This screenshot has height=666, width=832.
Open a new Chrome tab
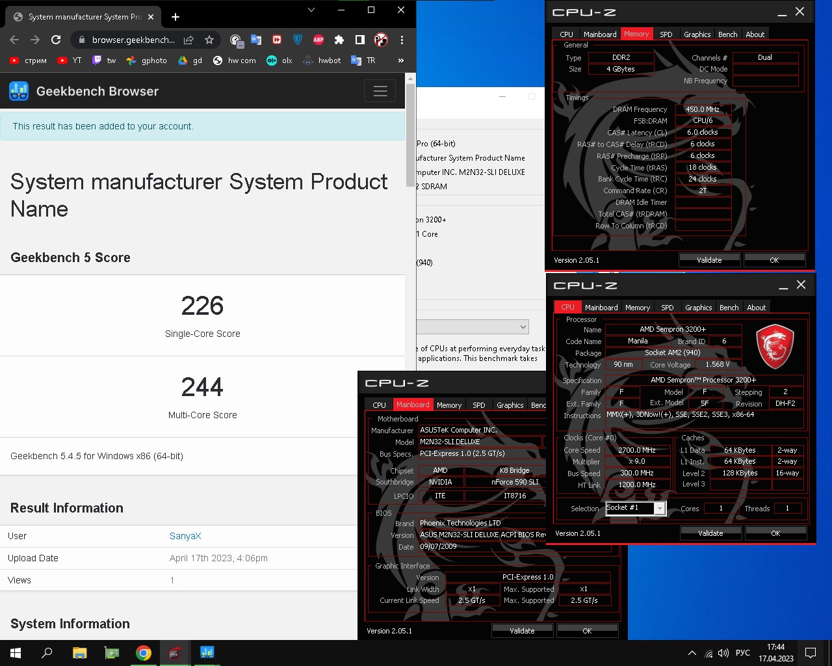[x=175, y=17]
